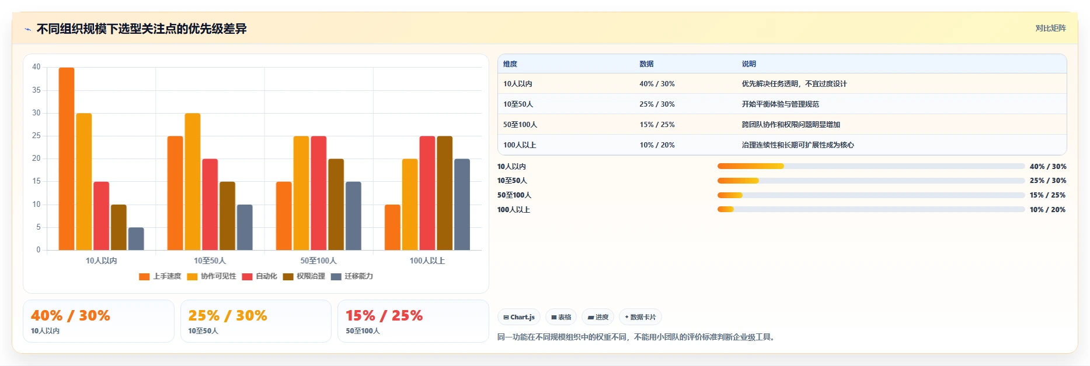
Task: Click the 15% / 25% progress bar for 50至100人
Action: click(871, 195)
